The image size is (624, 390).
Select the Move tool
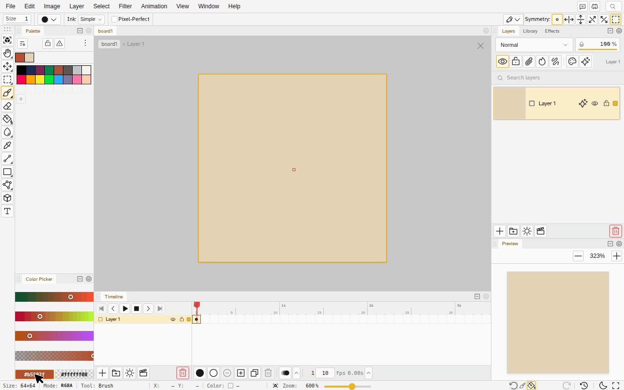pos(7,66)
